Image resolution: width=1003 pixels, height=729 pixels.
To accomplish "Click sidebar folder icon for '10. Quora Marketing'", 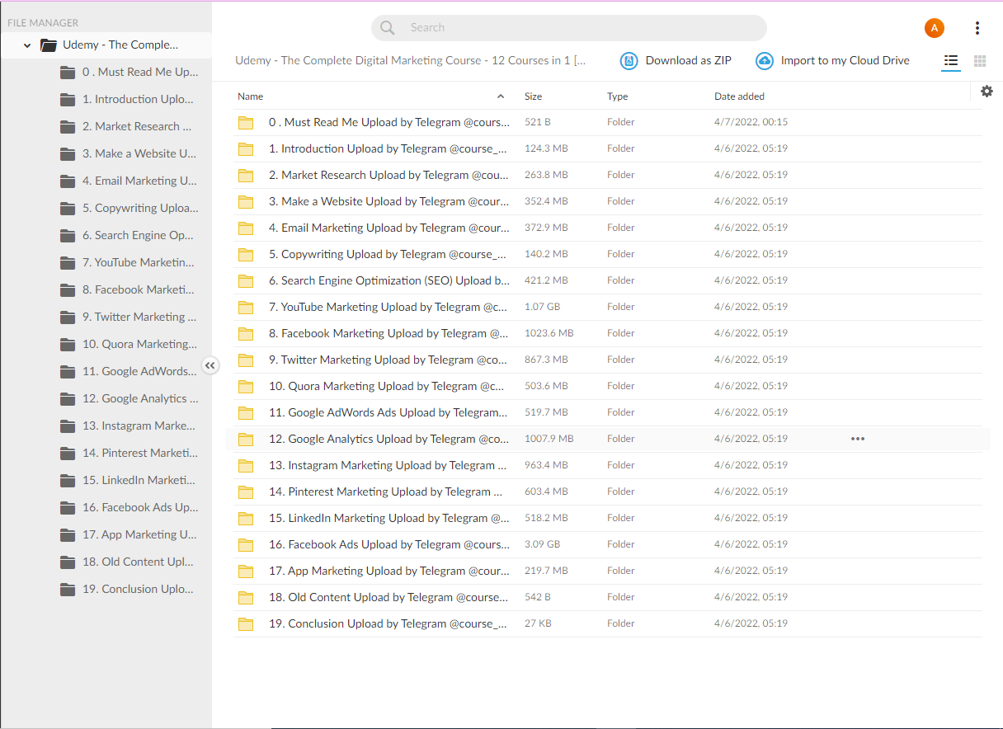I will [68, 345].
